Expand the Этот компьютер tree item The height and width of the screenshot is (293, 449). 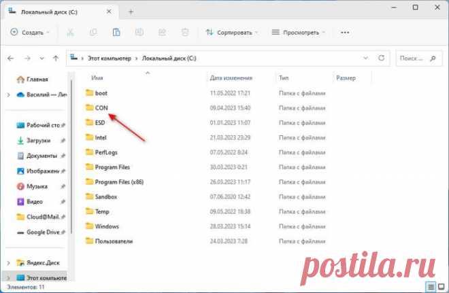9,278
